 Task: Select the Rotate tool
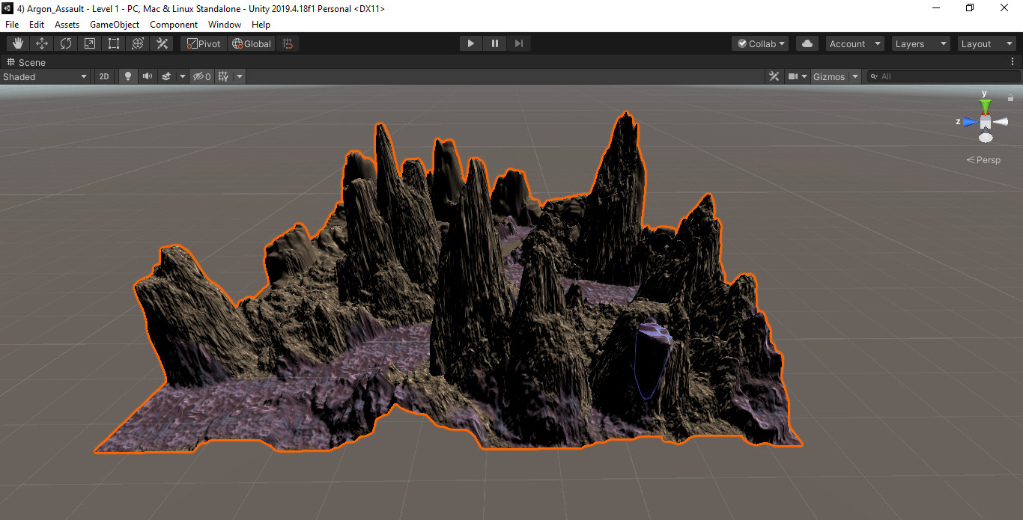(x=66, y=43)
